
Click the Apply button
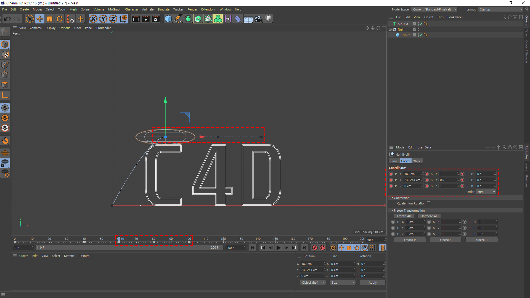point(372,283)
